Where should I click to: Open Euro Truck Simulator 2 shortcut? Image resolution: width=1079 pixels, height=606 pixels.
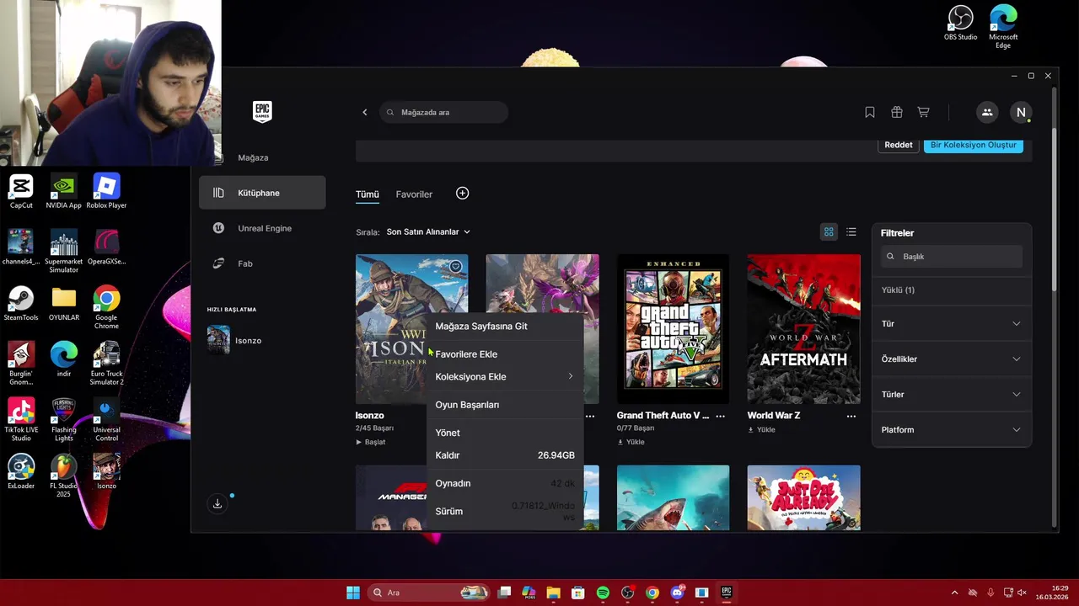point(106,364)
